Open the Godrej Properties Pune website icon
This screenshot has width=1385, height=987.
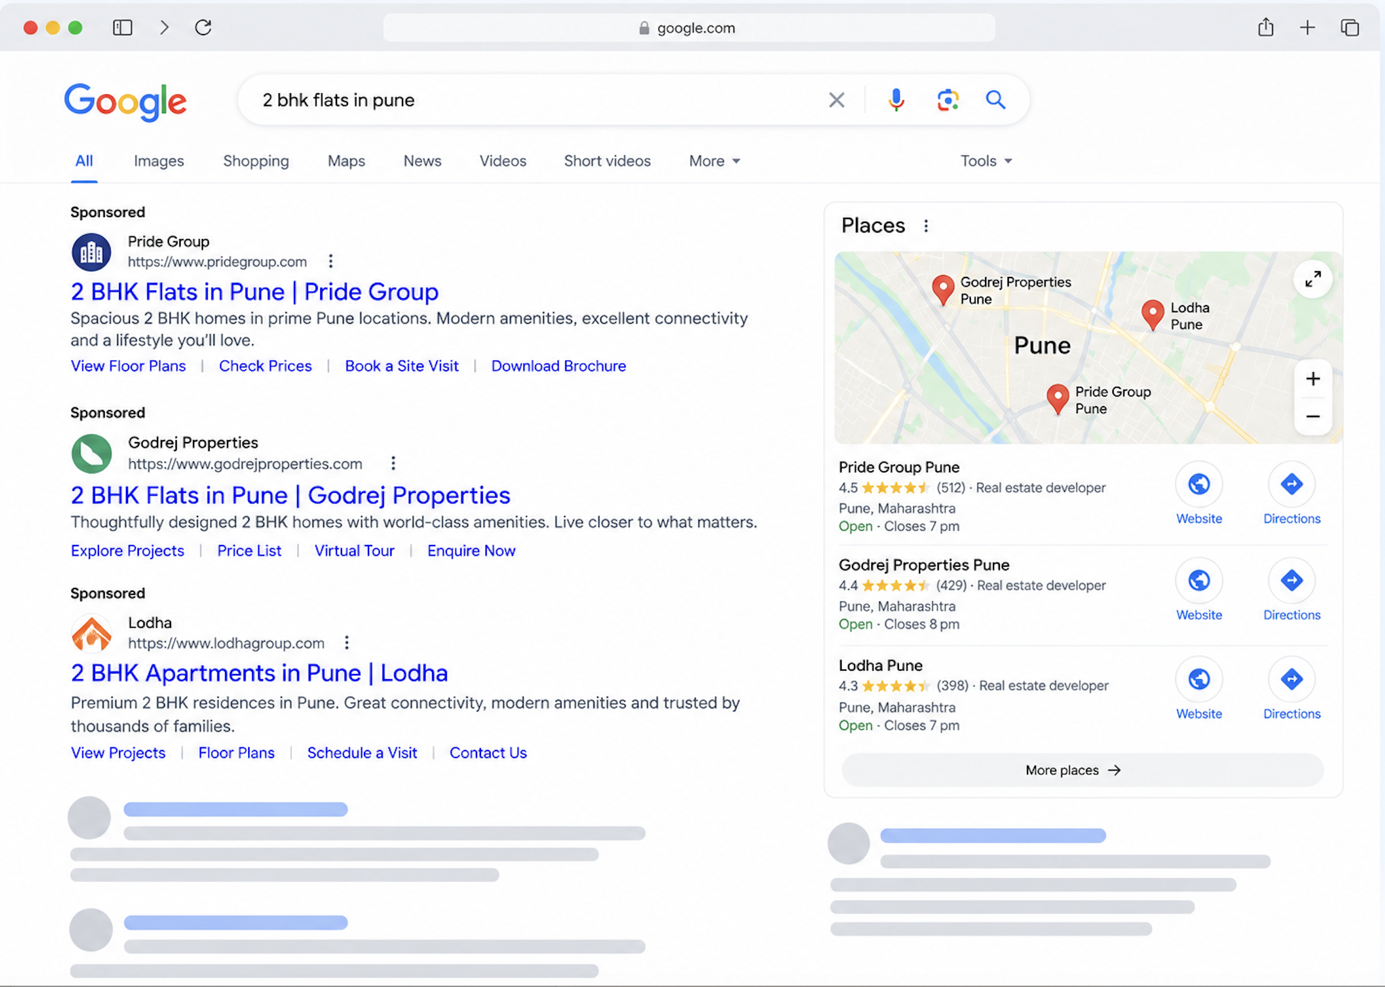[x=1199, y=581]
